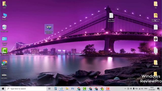
Task: Open the clock showing 19:32
Action: click(x=152, y=89)
